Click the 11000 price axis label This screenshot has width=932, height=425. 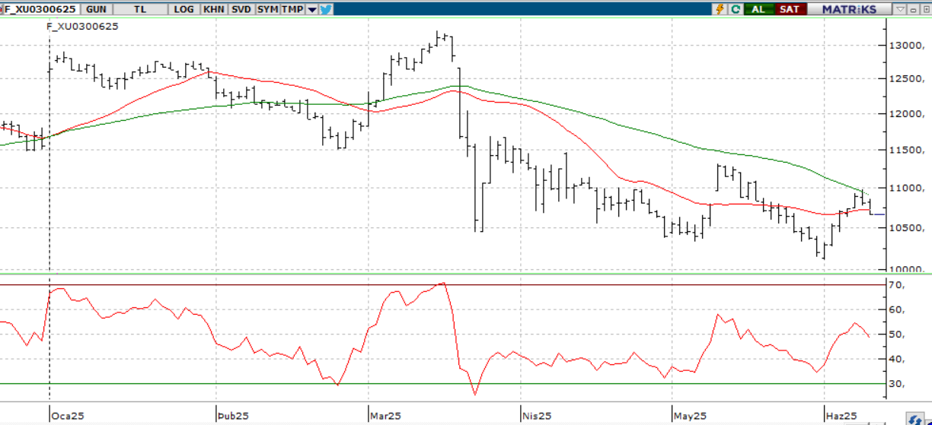click(x=907, y=188)
